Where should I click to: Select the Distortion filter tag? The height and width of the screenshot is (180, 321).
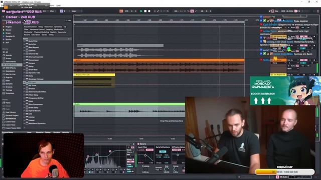49,26
